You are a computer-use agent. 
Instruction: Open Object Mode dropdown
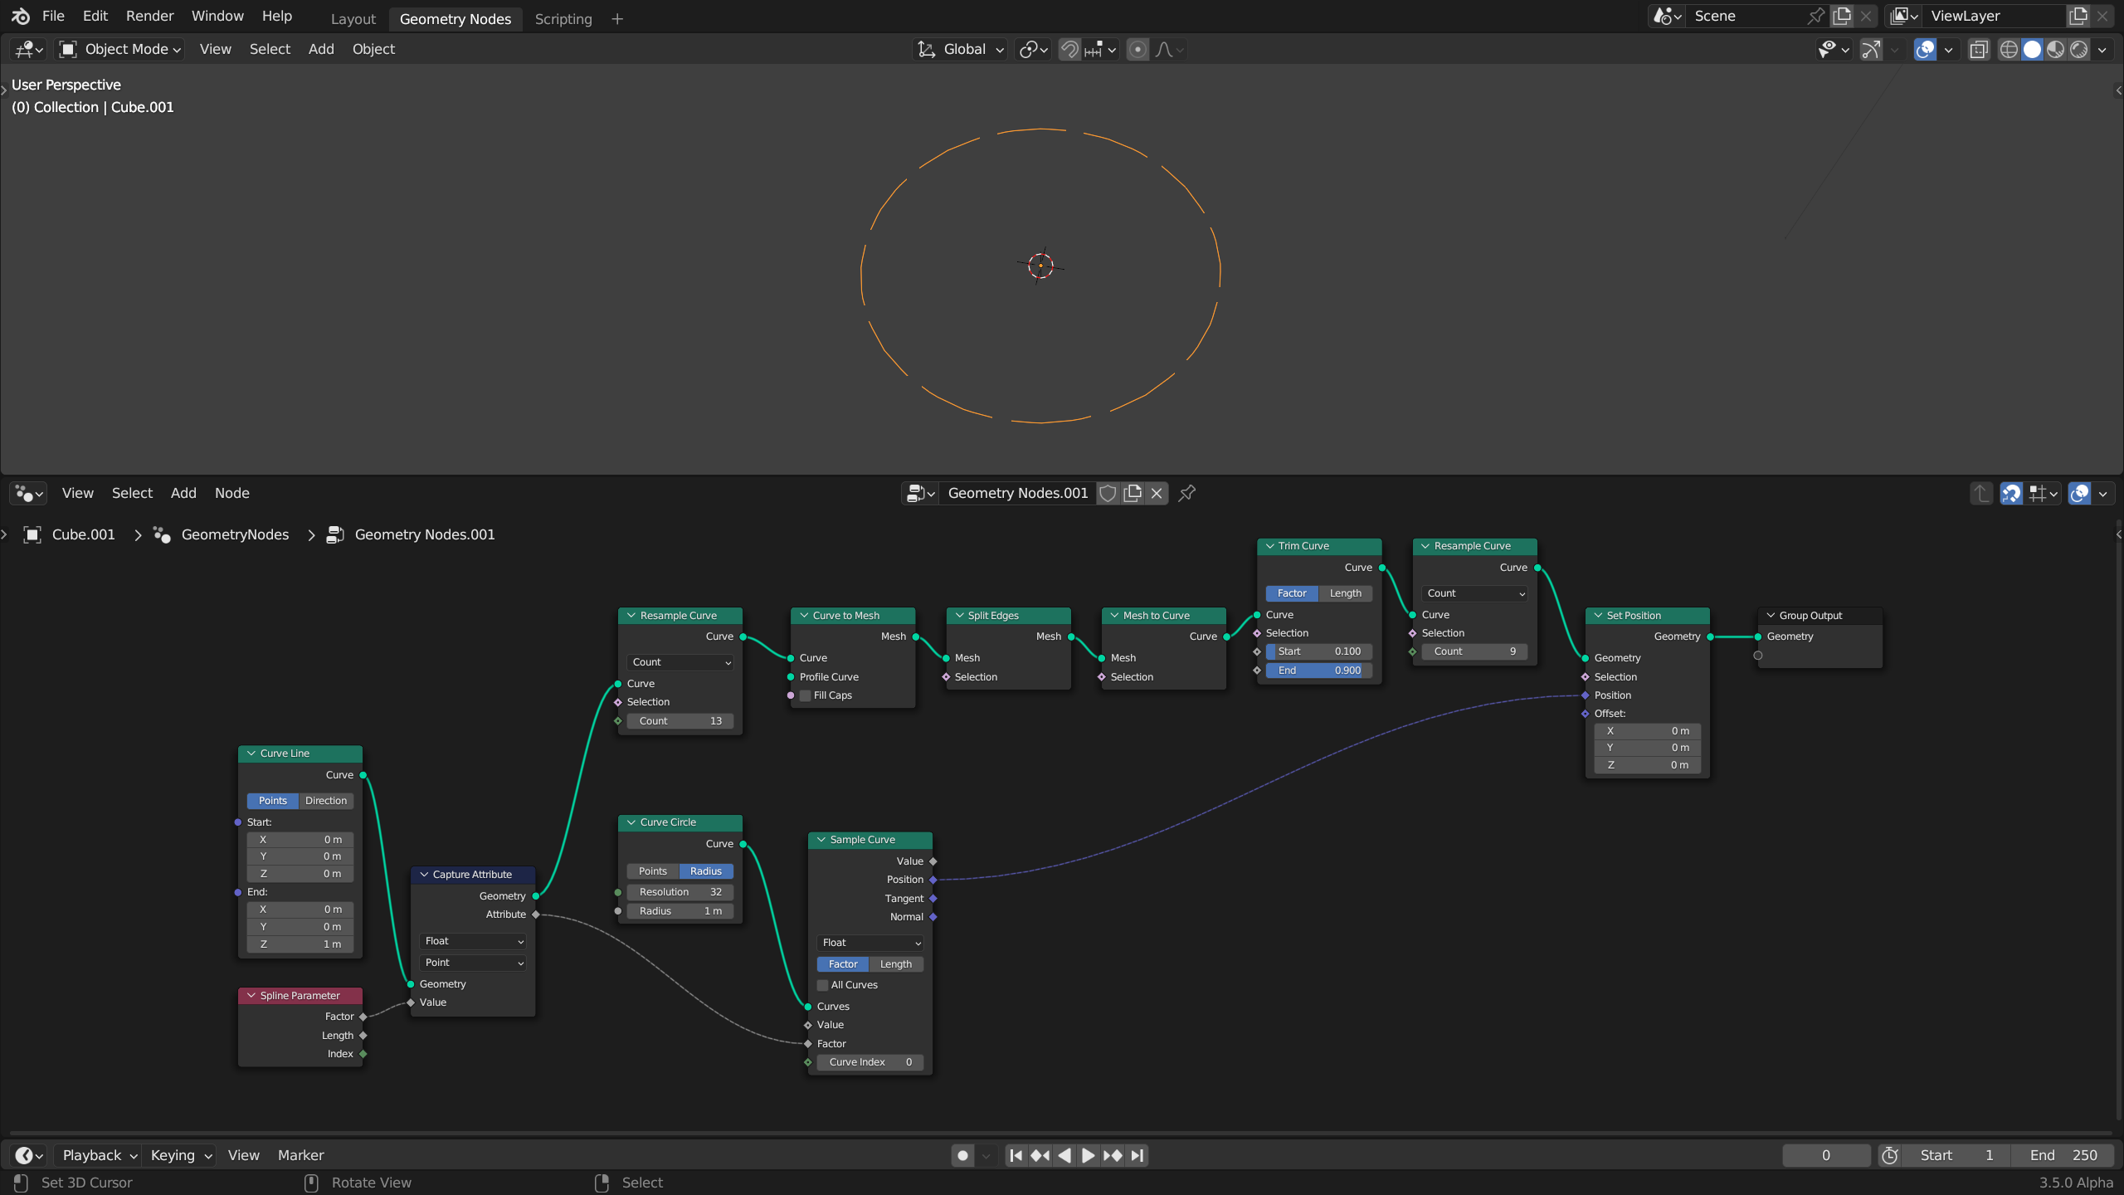(x=121, y=49)
